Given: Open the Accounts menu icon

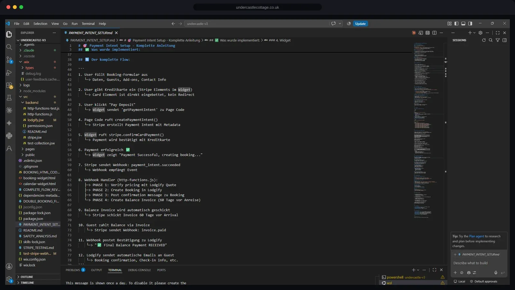Looking at the screenshot, I should point(9,266).
